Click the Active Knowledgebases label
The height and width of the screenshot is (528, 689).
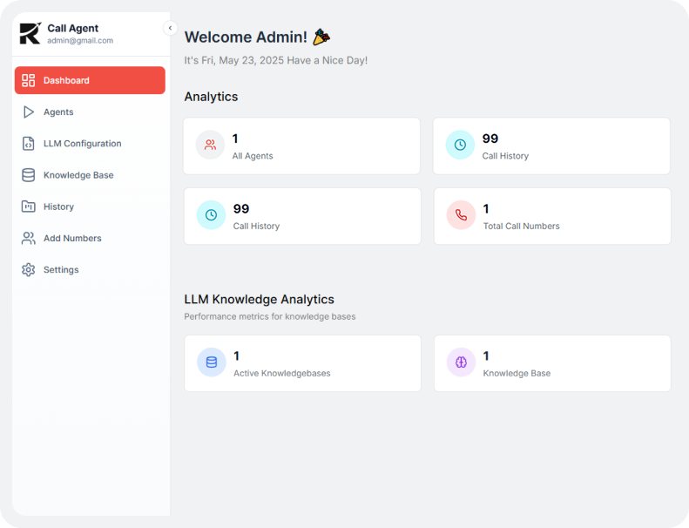[282, 373]
